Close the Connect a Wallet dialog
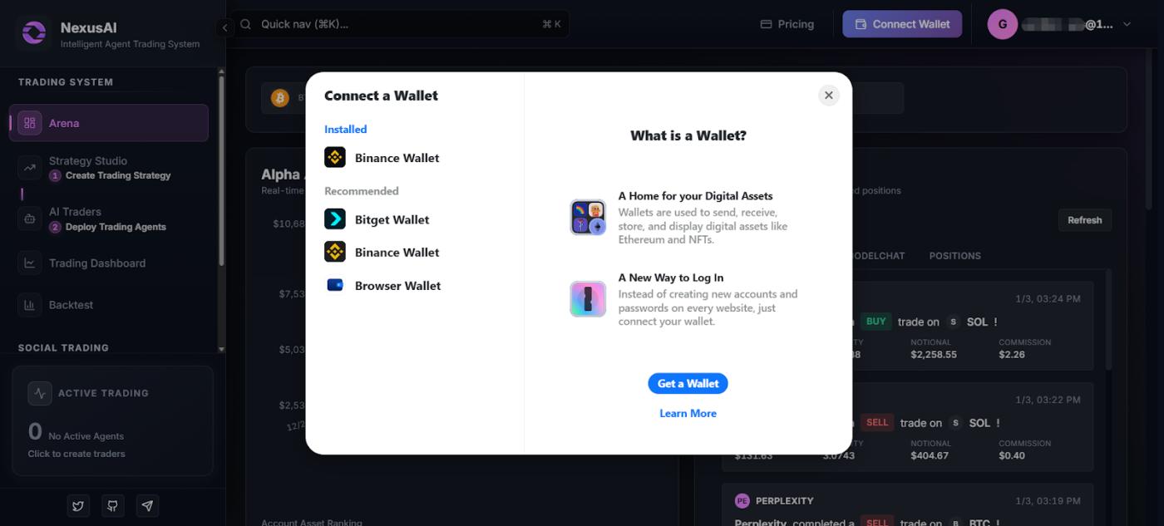The image size is (1164, 526). click(x=828, y=96)
